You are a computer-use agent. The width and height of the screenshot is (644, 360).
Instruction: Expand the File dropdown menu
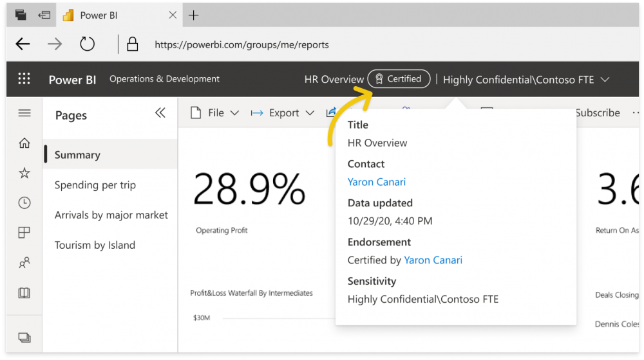point(216,113)
